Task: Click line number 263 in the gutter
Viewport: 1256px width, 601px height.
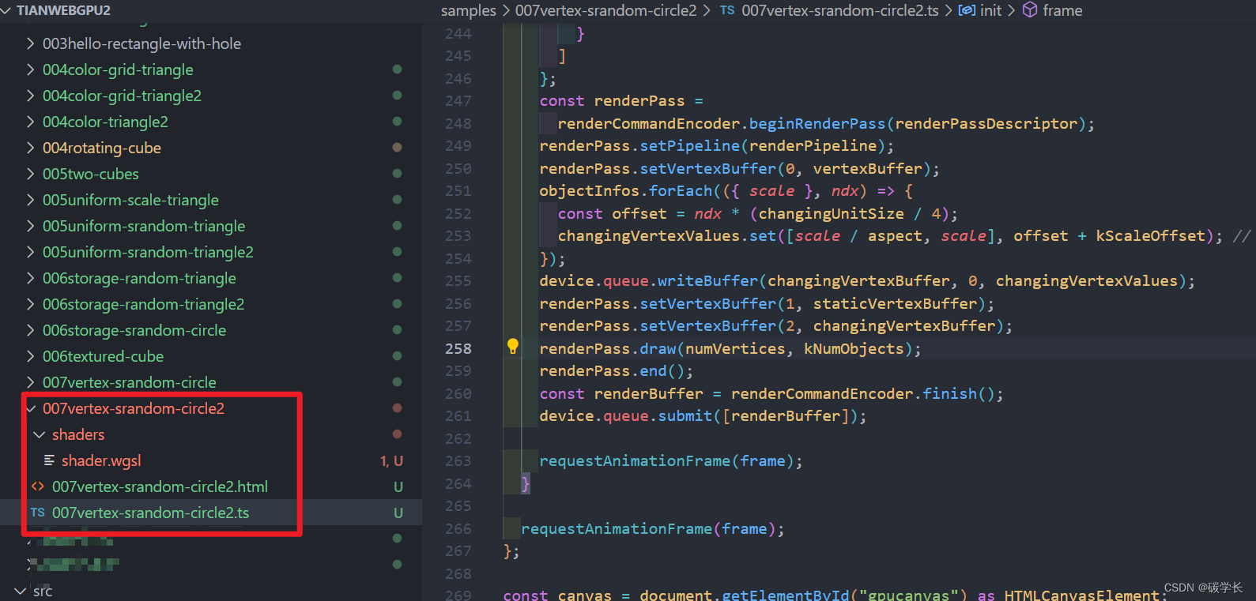Action: pyautogui.click(x=458, y=461)
